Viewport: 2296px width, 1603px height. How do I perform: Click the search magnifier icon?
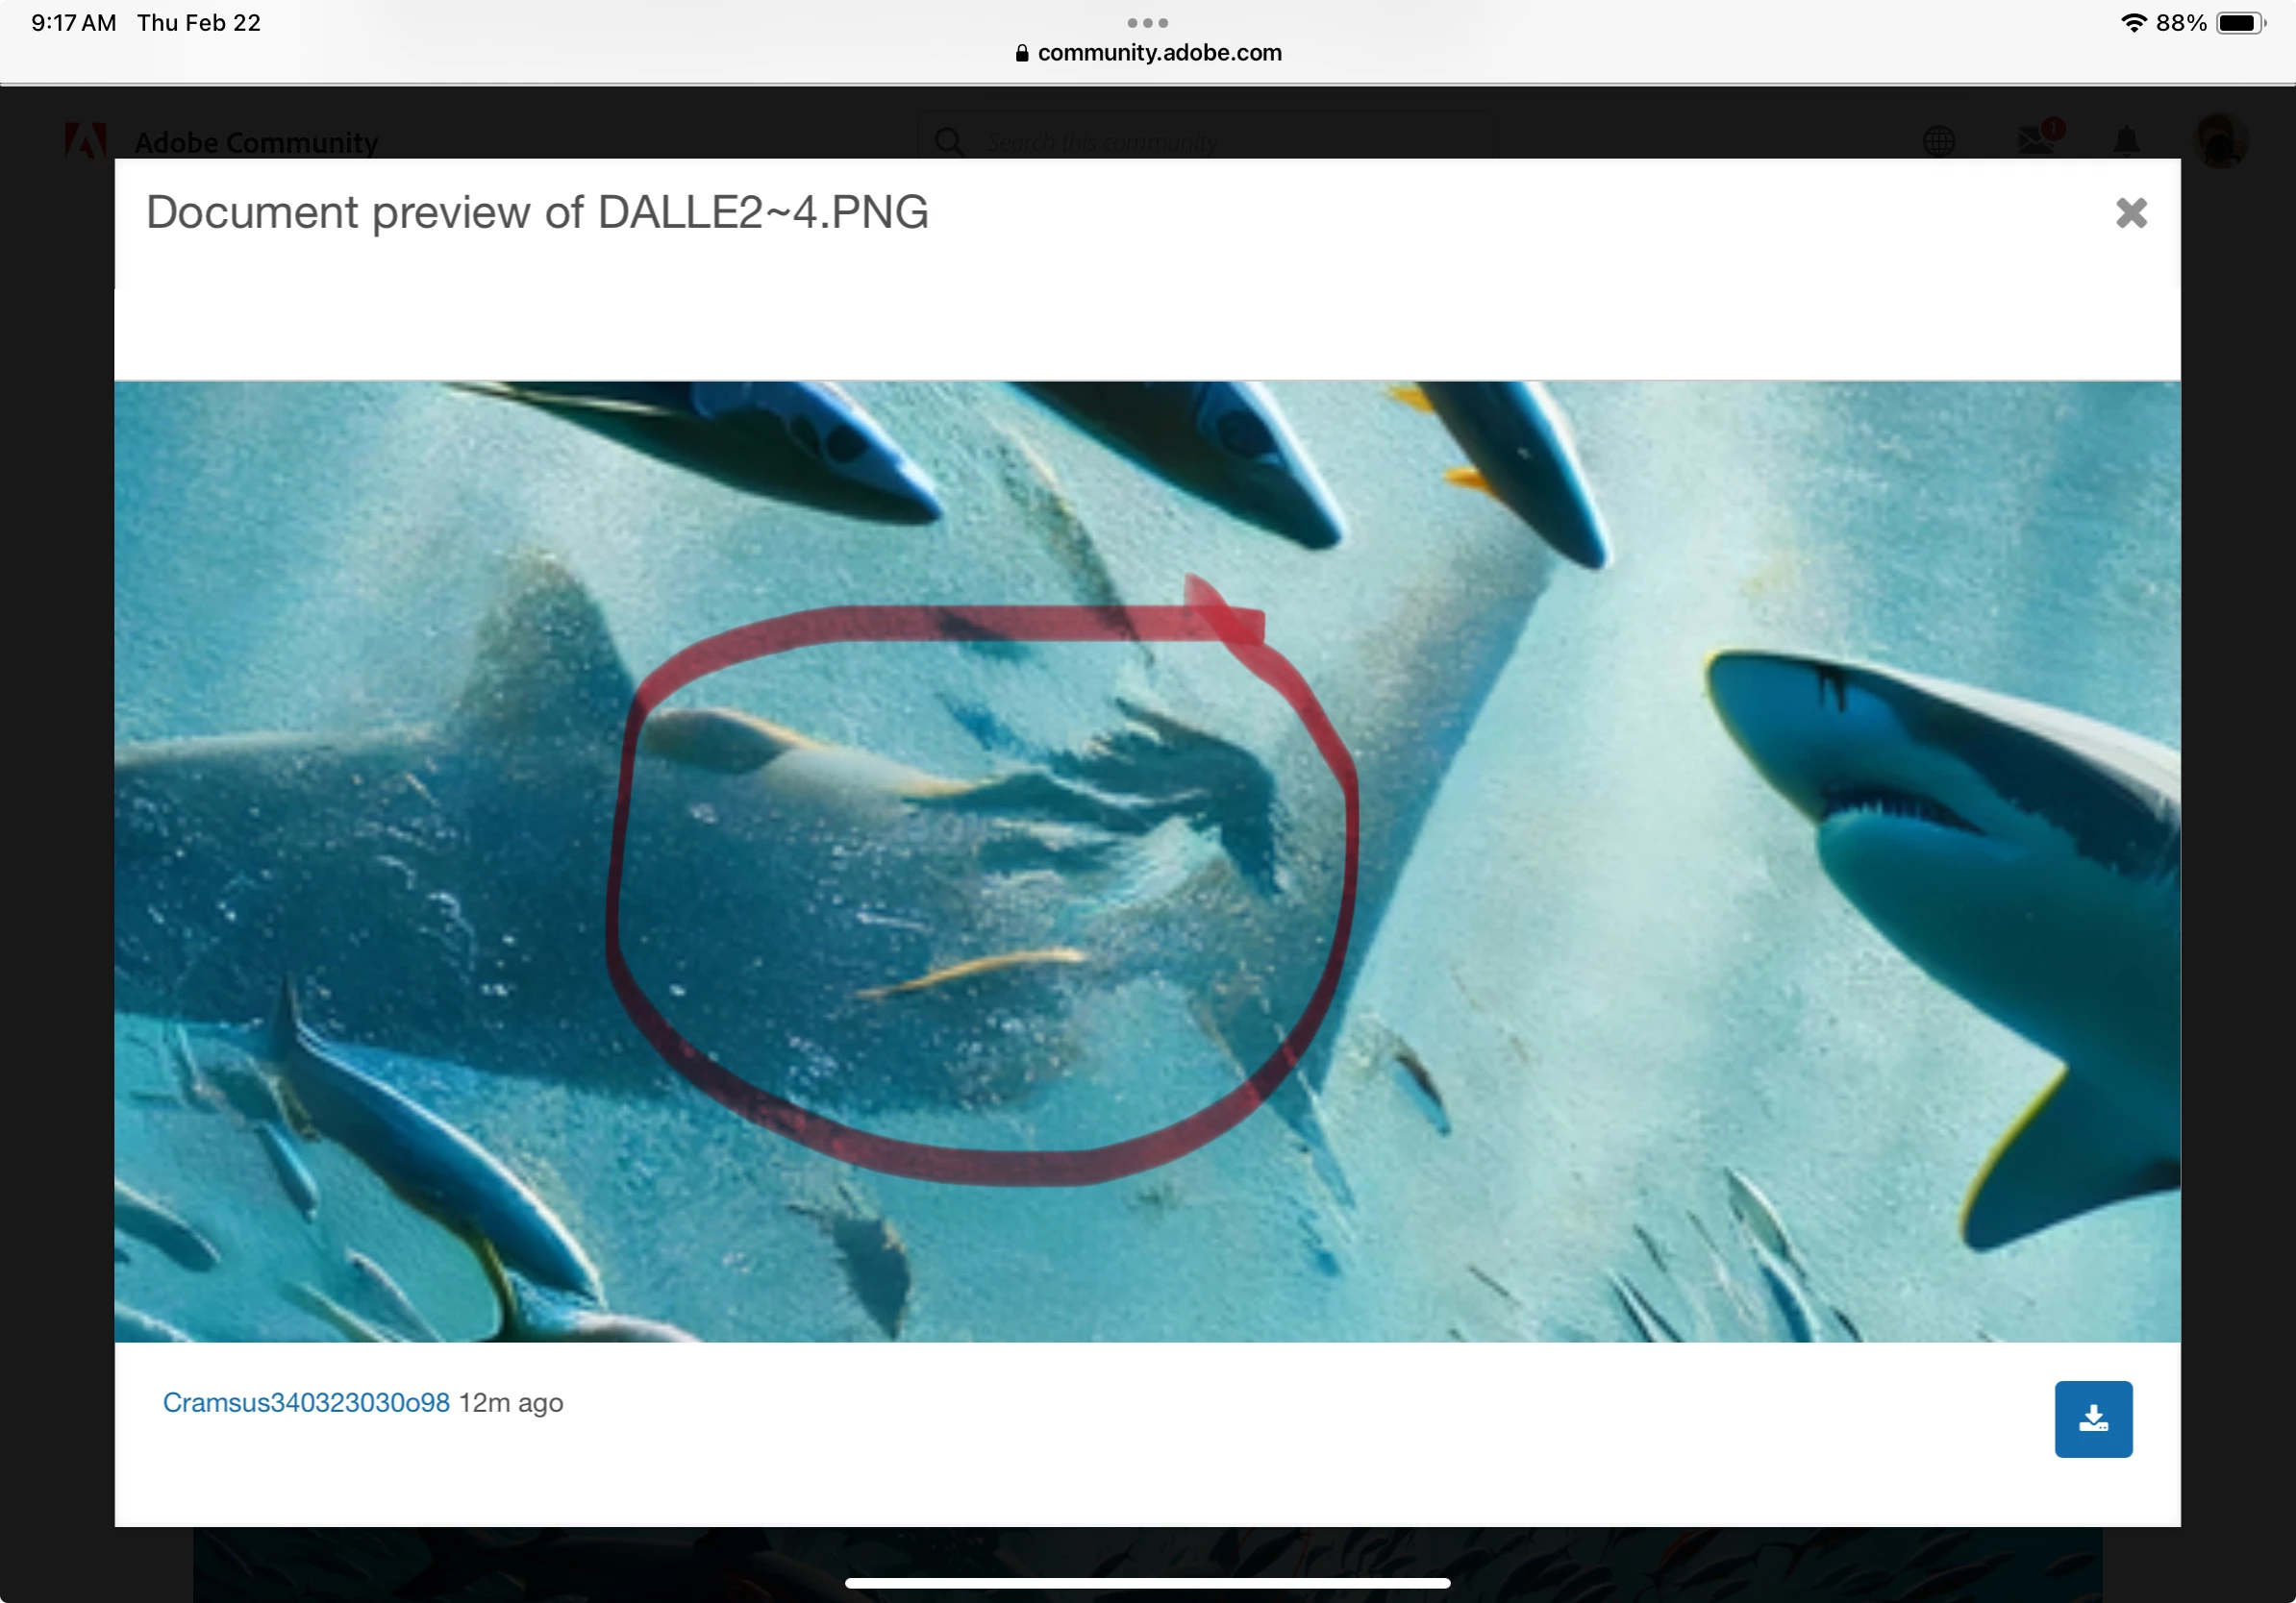[x=949, y=142]
